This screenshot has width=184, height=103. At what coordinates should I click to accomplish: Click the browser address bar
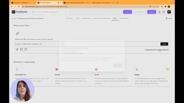(x=86, y=7)
